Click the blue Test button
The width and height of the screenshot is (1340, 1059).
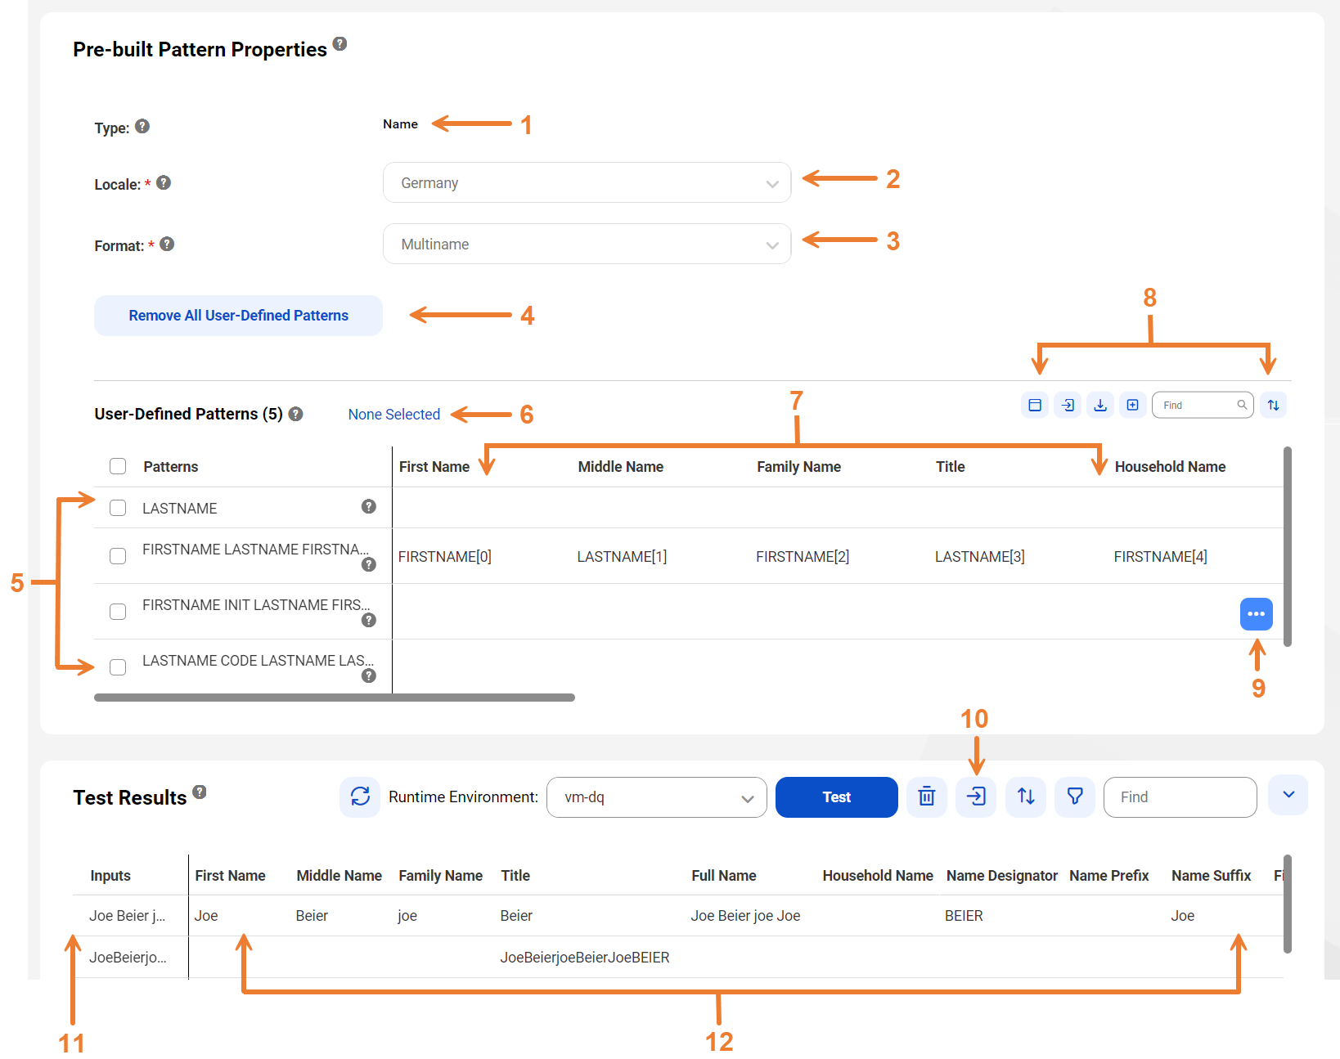[837, 797]
